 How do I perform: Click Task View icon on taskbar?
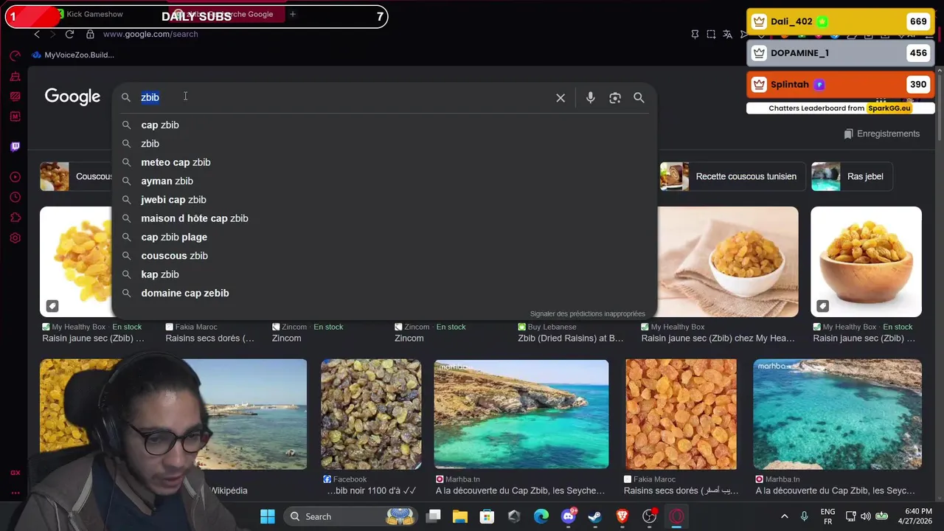point(434,516)
